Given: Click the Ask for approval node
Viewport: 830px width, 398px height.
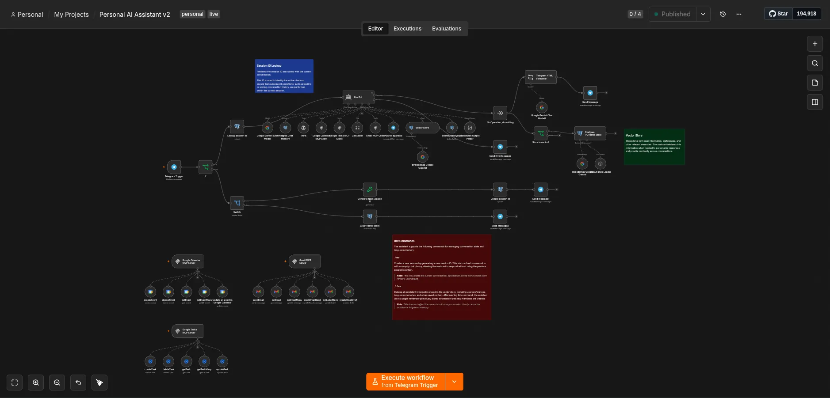Looking at the screenshot, I should click(x=393, y=128).
